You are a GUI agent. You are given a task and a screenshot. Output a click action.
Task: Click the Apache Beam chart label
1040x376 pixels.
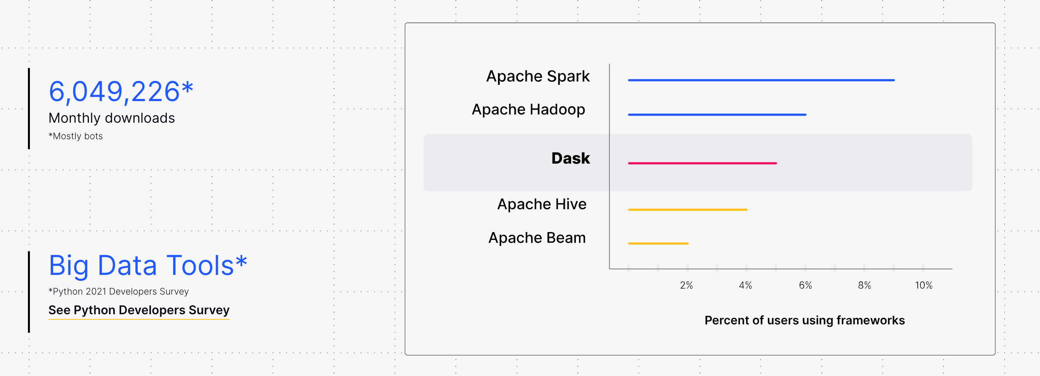click(x=537, y=238)
